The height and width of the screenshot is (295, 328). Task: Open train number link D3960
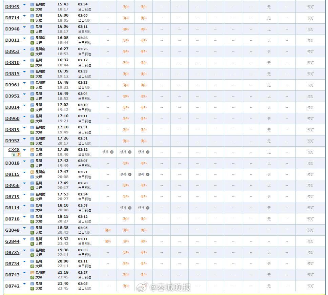click(x=12, y=119)
